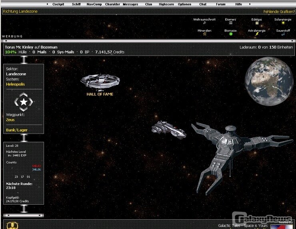The height and width of the screenshot is (229, 296).
Task: Open the Clan menu
Action: 148,4
